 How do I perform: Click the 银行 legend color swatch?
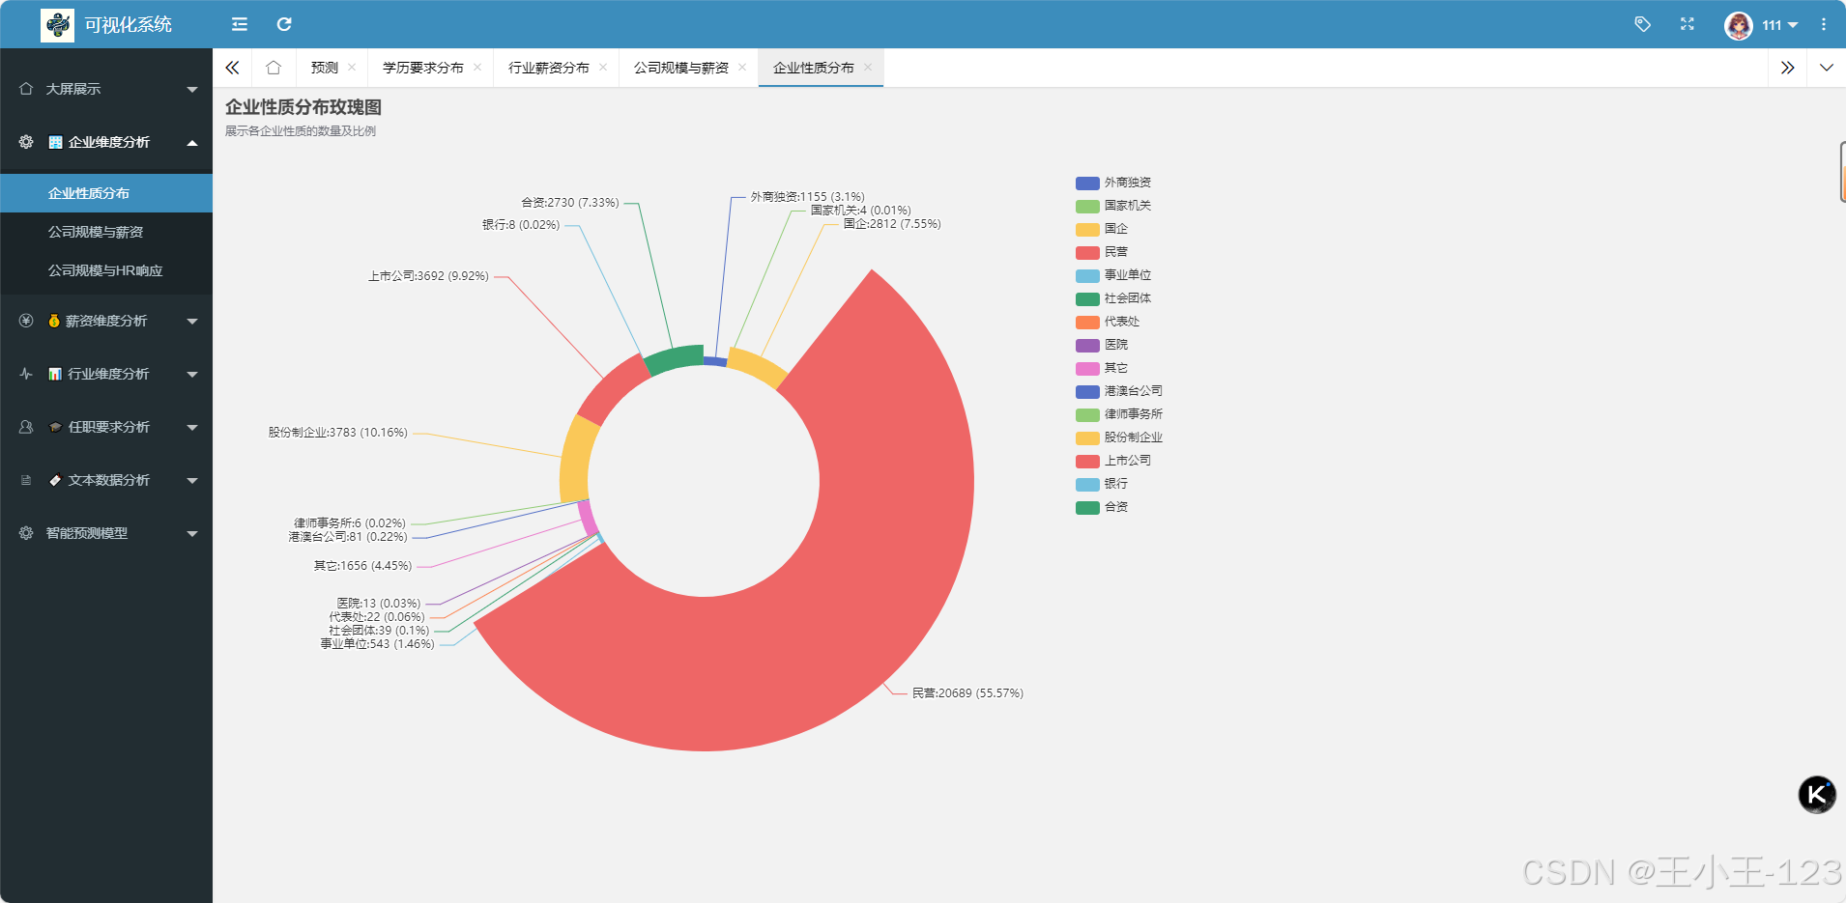(1087, 485)
